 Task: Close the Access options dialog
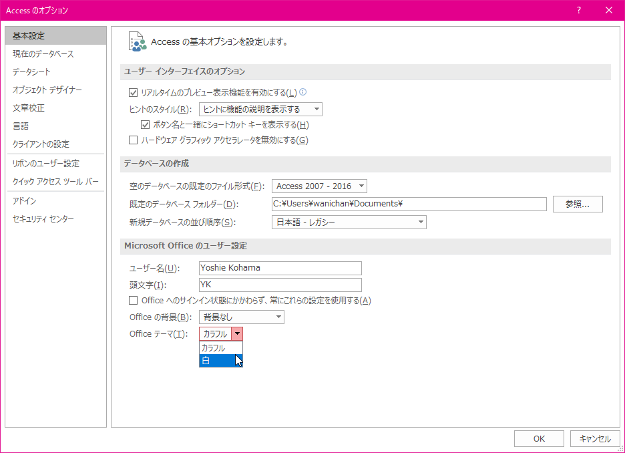point(609,10)
